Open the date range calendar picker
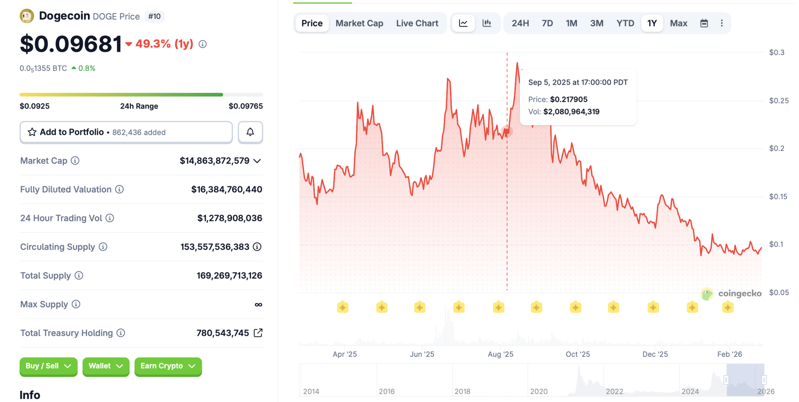This screenshot has width=799, height=402. coord(705,23)
